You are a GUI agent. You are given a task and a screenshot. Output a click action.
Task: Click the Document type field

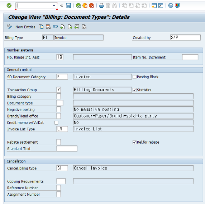click(60, 103)
